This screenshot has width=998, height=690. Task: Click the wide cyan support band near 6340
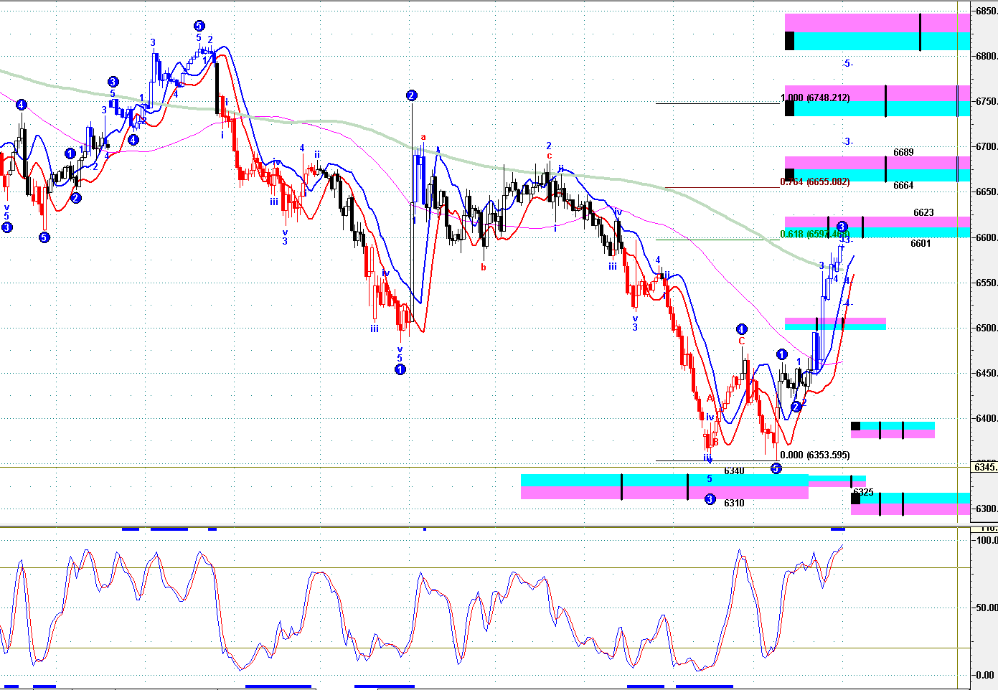[664, 480]
